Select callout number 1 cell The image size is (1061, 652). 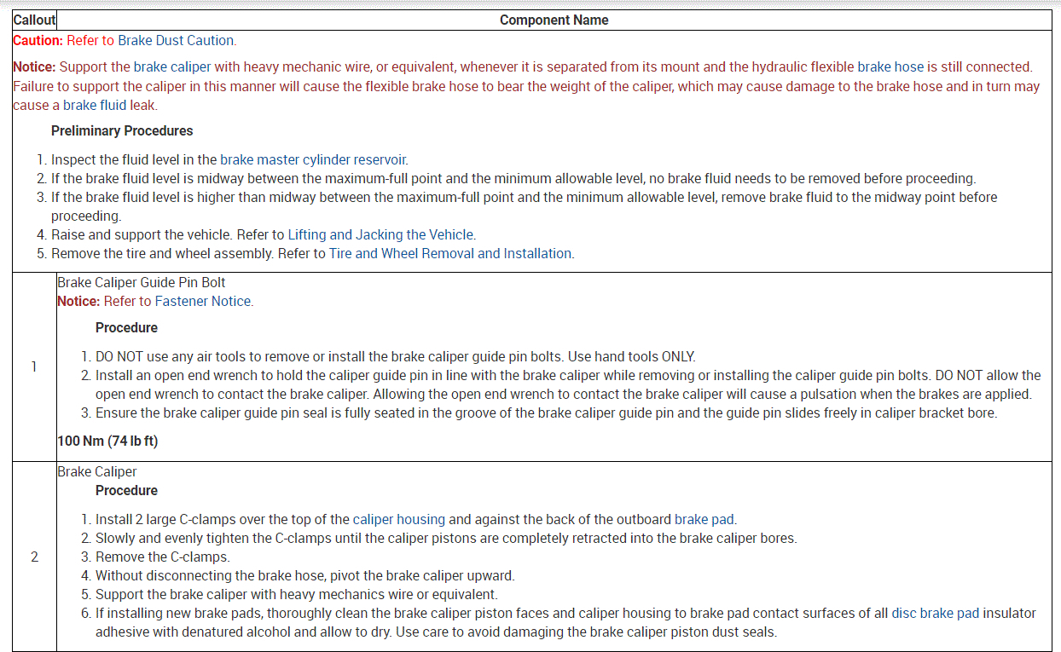[34, 366]
